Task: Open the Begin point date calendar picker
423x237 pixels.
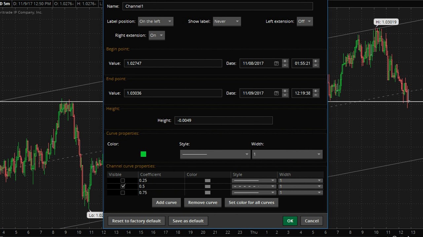Action: coord(276,63)
